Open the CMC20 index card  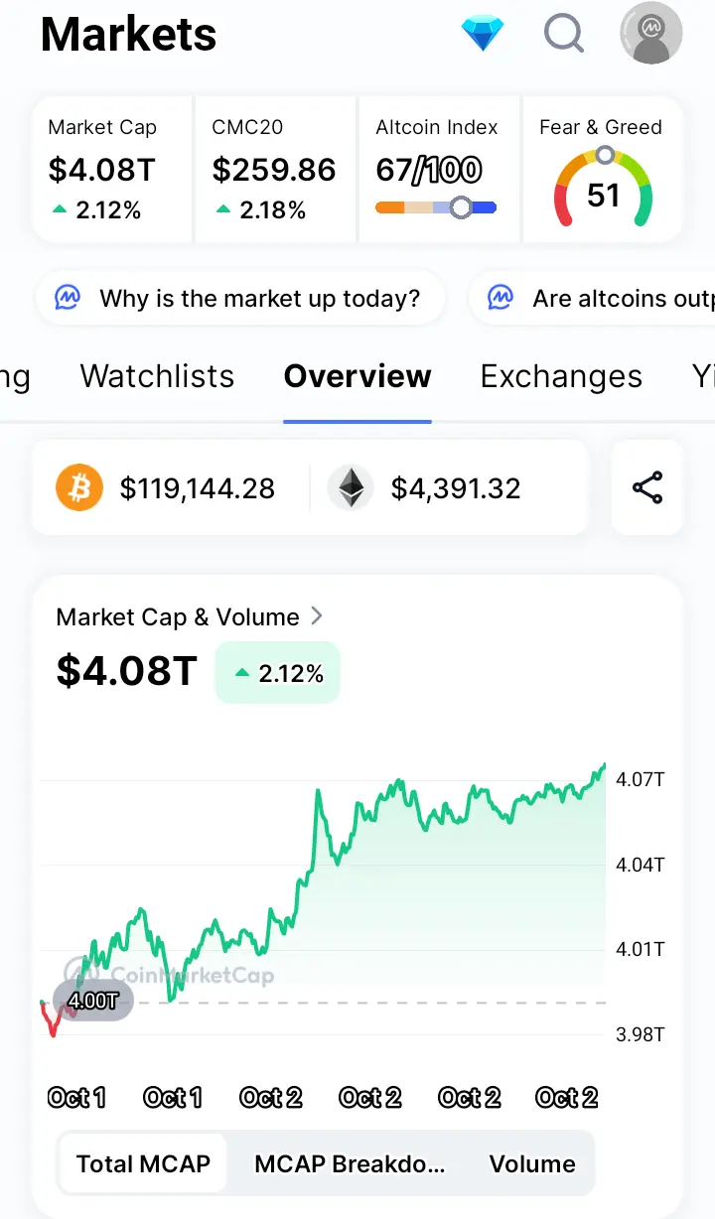click(x=275, y=170)
